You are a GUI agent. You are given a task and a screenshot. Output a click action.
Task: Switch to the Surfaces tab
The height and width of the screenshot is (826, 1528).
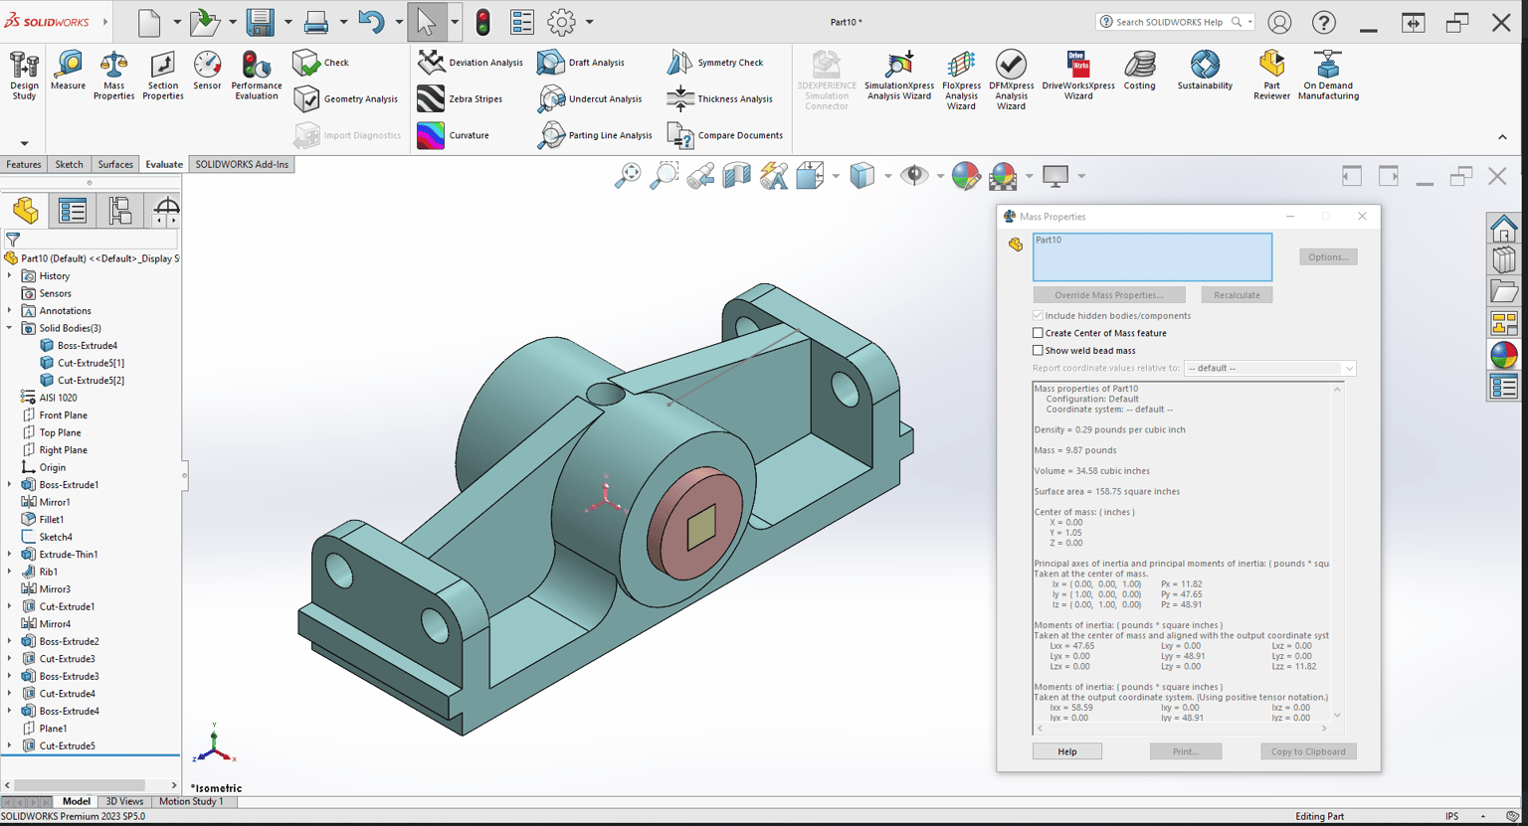point(115,164)
